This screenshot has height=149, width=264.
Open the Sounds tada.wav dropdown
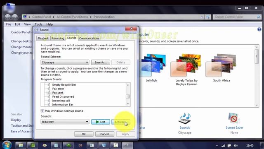coord(65,122)
